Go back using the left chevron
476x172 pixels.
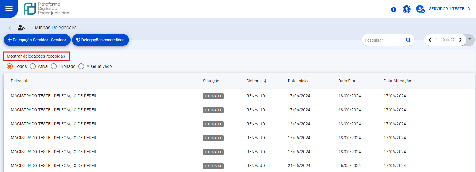pyautogui.click(x=10, y=28)
